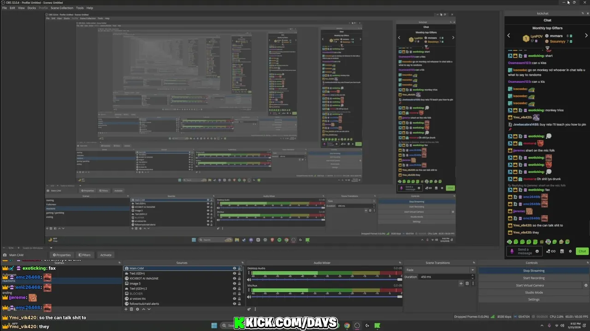Toggle visibility of Text (GDI+) 2 source
The height and width of the screenshot is (331, 590).
point(235,289)
